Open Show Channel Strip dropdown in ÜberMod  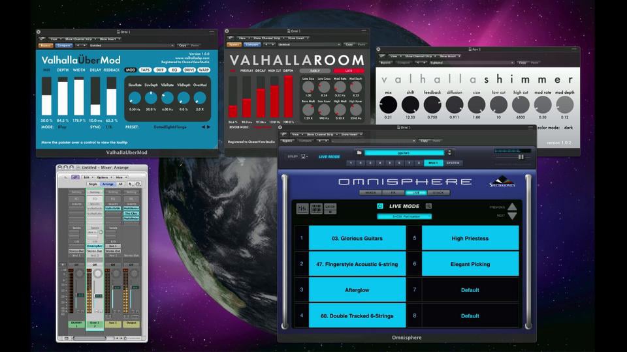pos(80,39)
